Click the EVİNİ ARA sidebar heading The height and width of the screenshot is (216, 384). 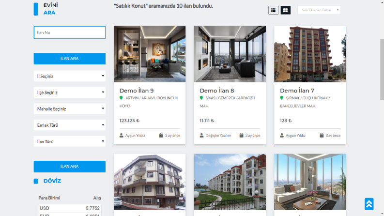pos(51,9)
